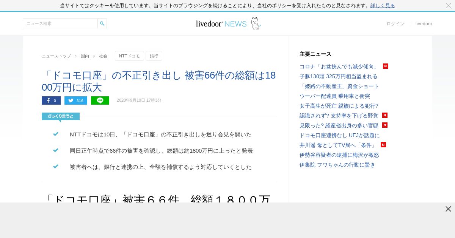Open the livedoor header link
This screenshot has height=238, width=455.
tap(424, 24)
